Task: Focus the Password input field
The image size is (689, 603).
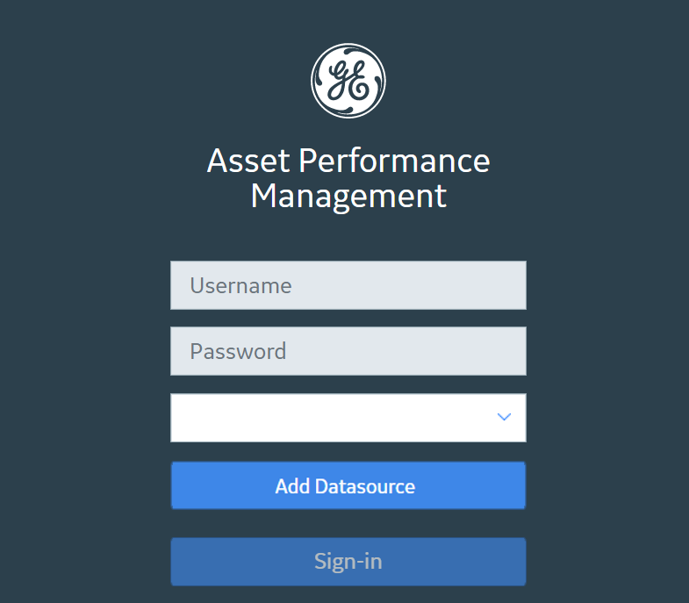Action: [x=348, y=351]
